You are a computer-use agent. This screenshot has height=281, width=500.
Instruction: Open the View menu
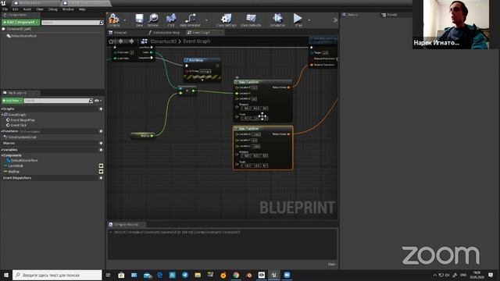tap(40, 9)
